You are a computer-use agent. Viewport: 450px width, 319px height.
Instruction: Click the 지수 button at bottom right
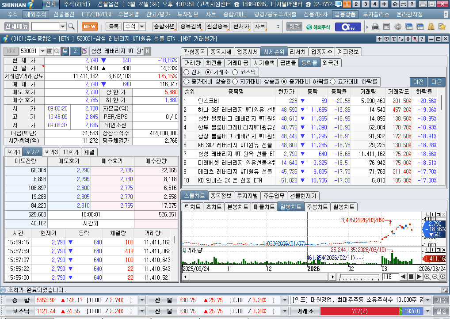pos(441,300)
